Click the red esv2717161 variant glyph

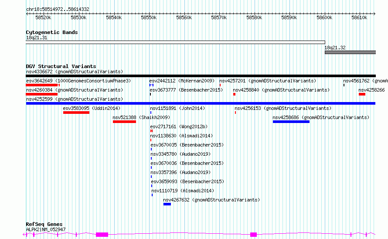point(151,131)
